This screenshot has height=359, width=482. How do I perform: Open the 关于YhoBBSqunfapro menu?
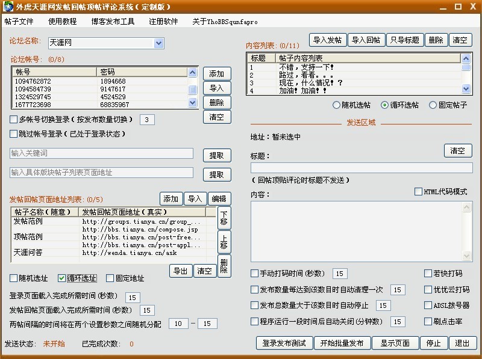(225, 22)
